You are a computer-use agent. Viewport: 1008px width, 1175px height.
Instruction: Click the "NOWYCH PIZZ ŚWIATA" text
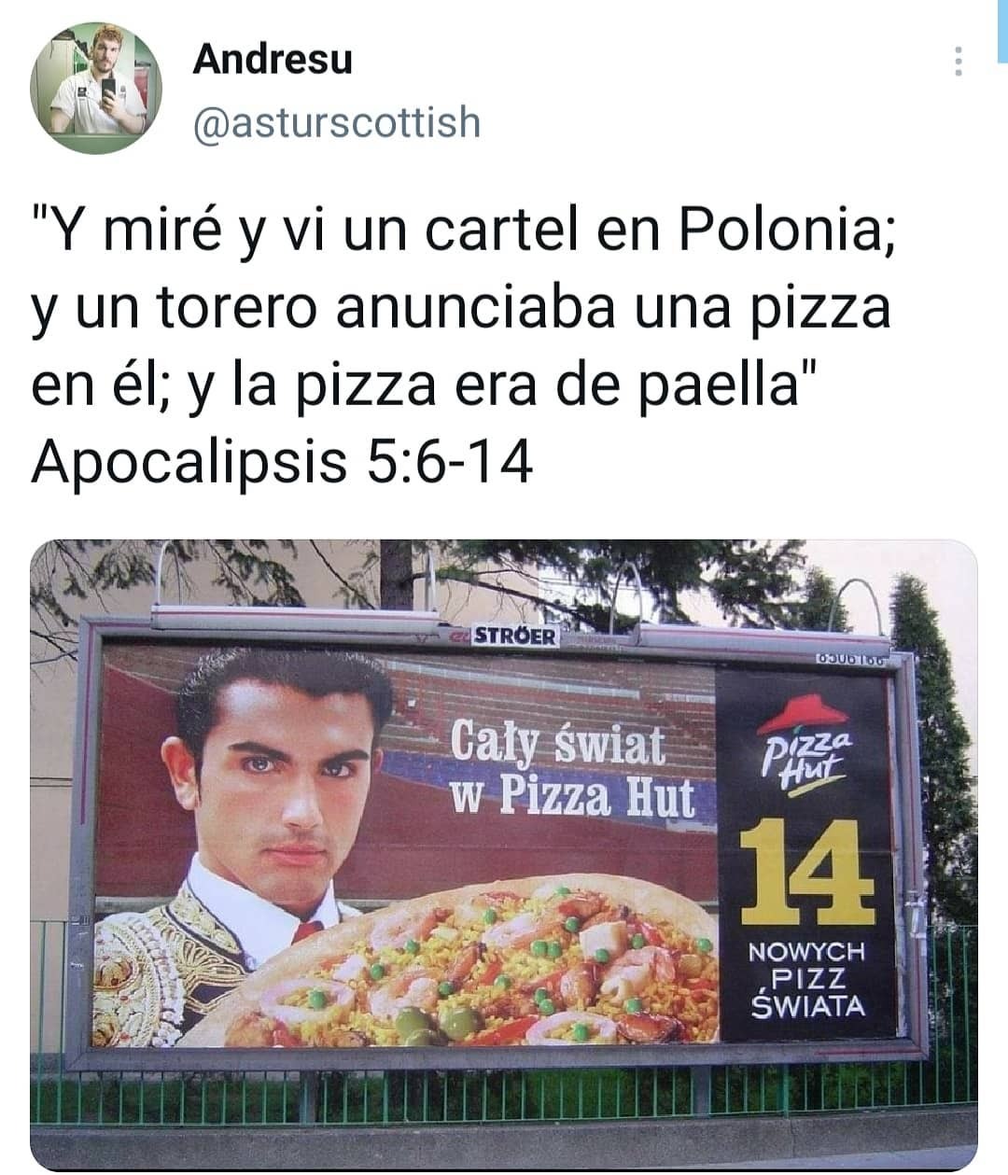pos(808,979)
